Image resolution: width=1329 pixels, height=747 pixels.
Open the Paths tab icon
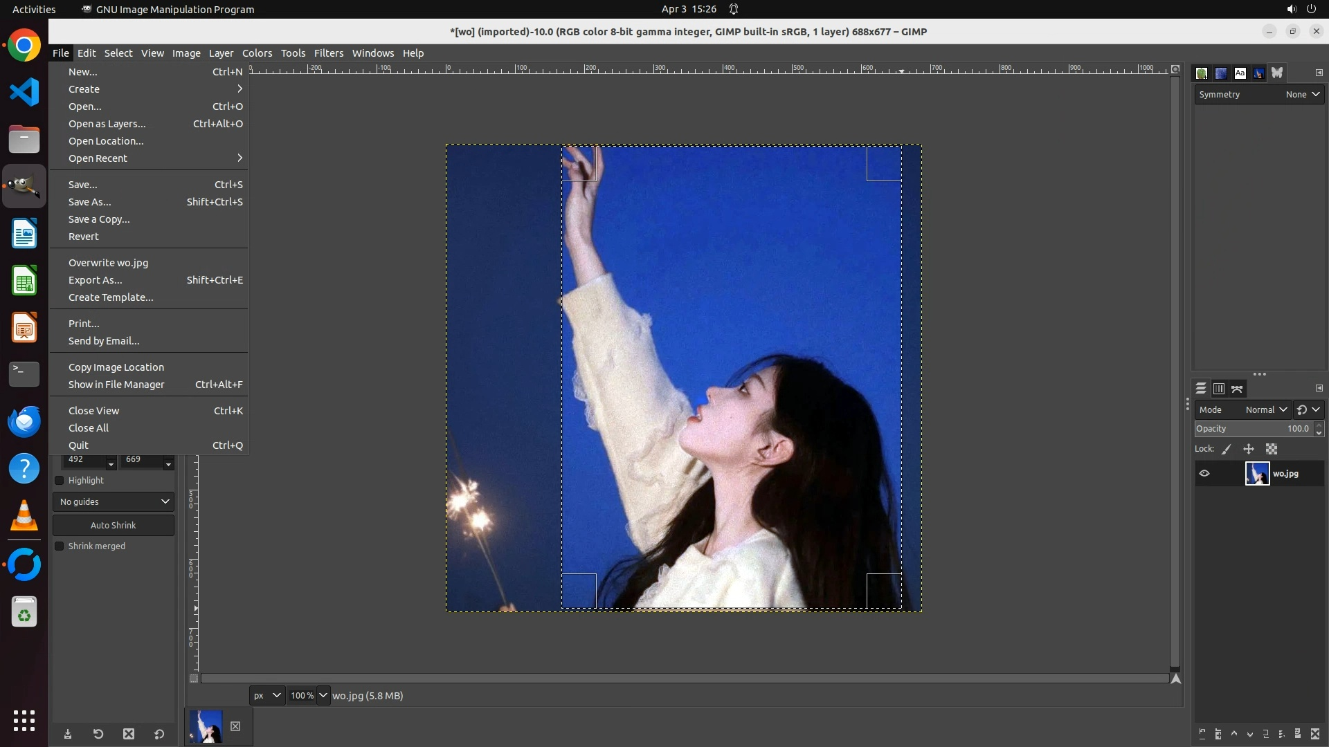coord(1237,389)
